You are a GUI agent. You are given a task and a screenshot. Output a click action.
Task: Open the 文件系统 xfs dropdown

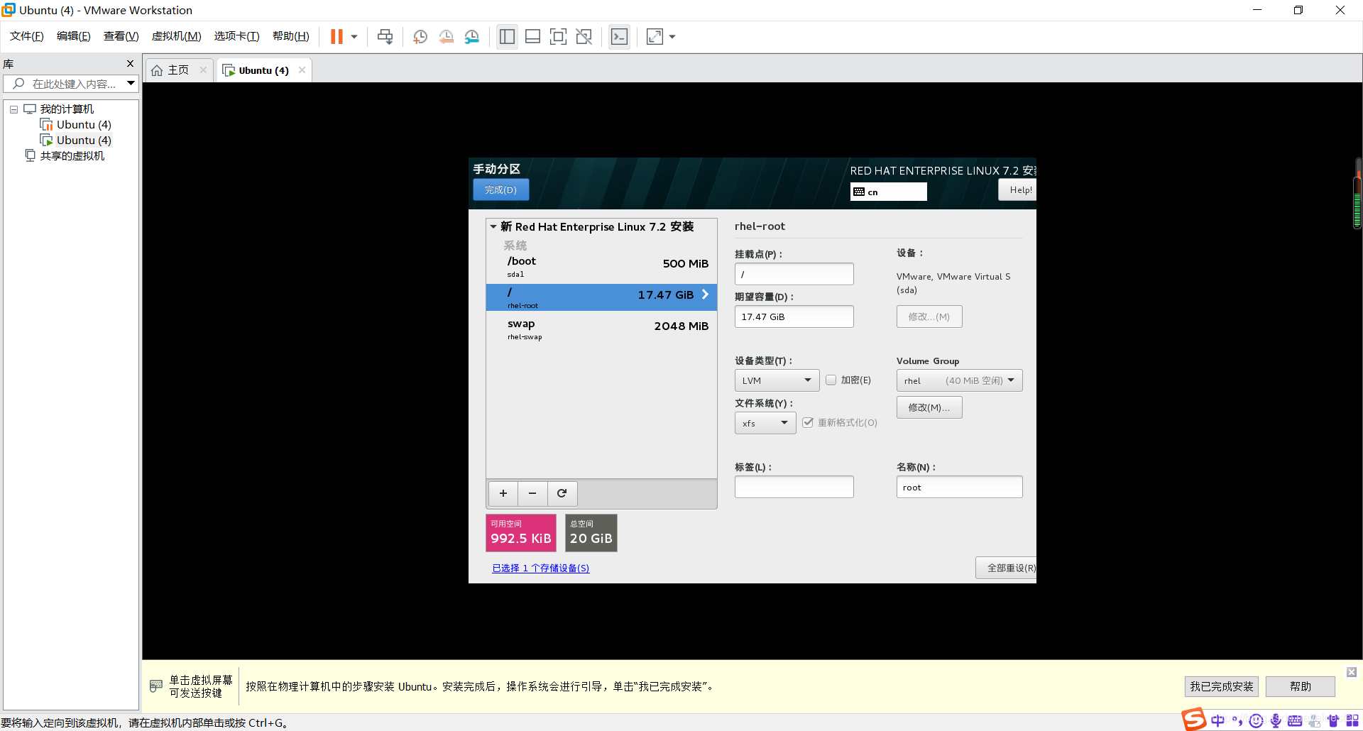765,422
